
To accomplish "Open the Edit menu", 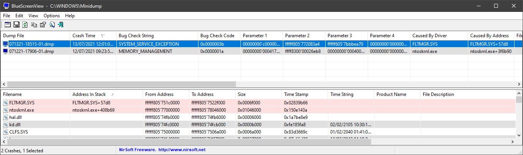I will pyautogui.click(x=19, y=16).
